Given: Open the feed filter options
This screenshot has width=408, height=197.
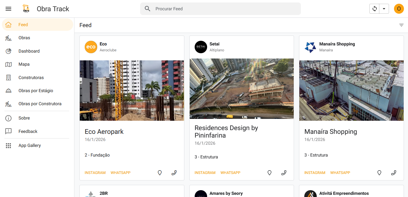Looking at the screenshot, I should pos(401,25).
